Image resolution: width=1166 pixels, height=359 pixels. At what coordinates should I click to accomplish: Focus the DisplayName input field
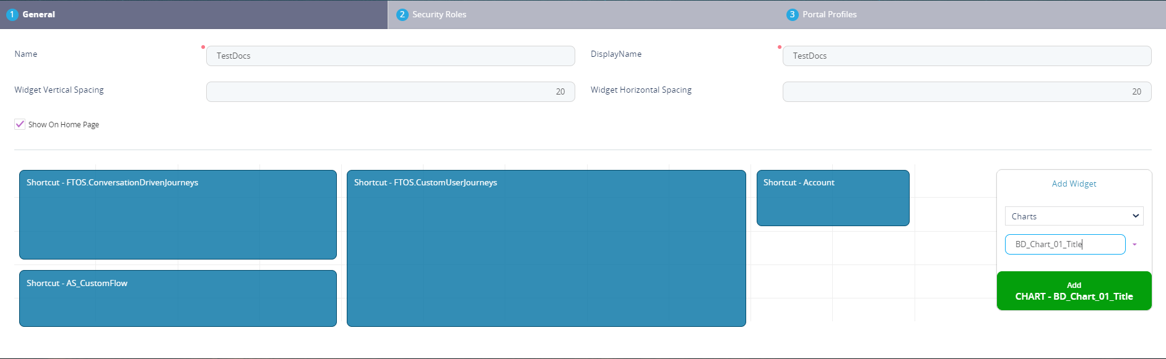click(x=966, y=56)
